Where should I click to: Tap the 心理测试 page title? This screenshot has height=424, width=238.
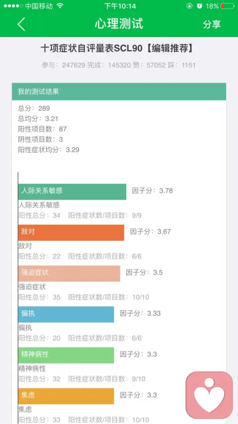point(119,24)
